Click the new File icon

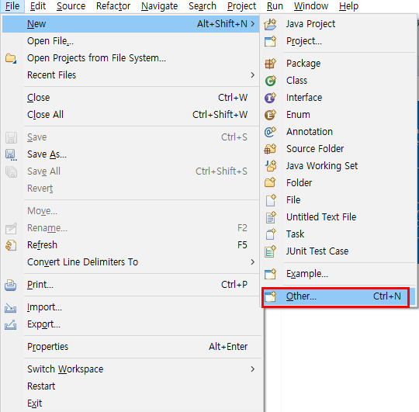click(270, 200)
